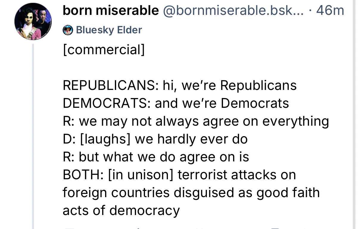
Task: Select the "we may not always agree" line
Action: click(196, 121)
